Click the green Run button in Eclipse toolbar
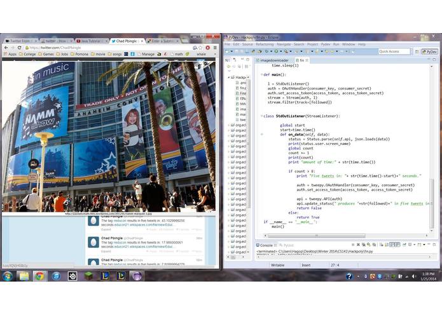 [x=276, y=51]
